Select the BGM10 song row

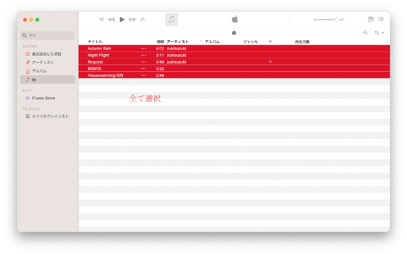234,68
